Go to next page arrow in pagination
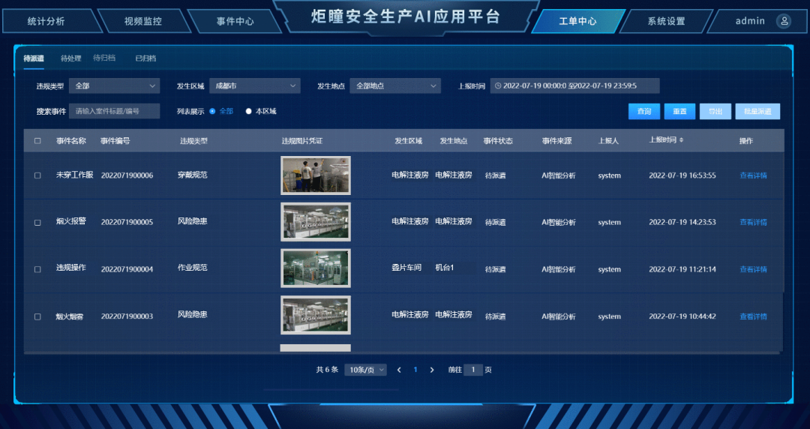The height and width of the screenshot is (429, 810). 432,370
